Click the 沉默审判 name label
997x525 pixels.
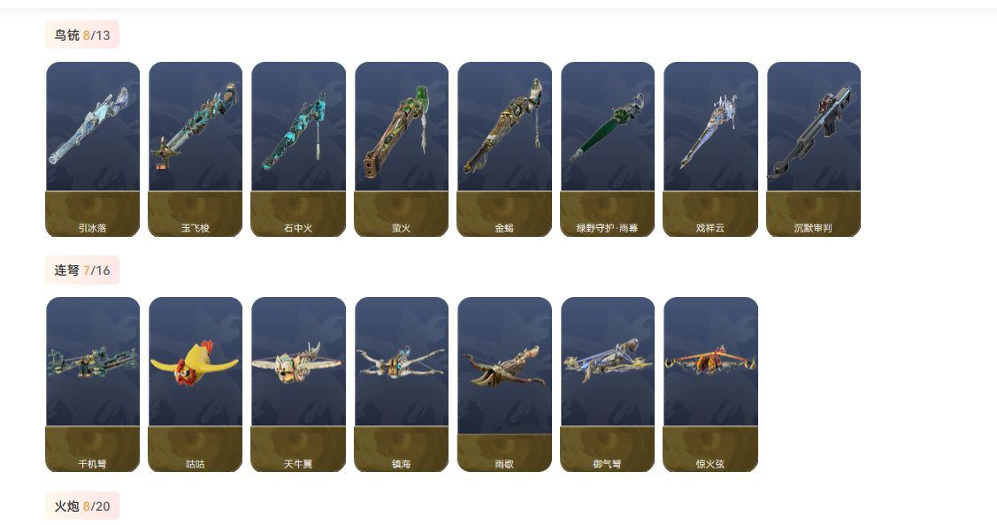point(813,227)
